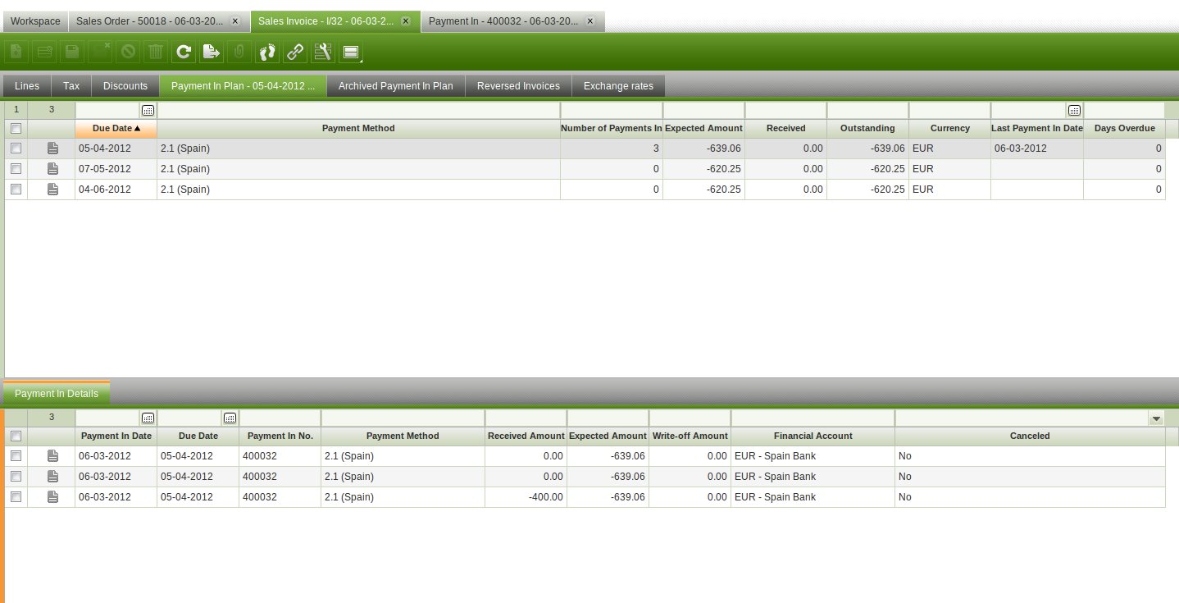Open the Due Date filter calendar picker
Screen dimensions: 1179x603
(x=148, y=110)
